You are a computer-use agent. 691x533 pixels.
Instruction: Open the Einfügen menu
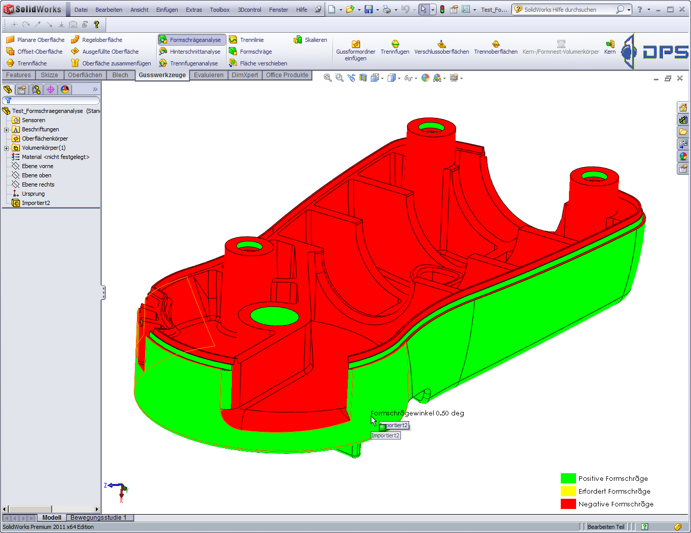[x=167, y=10]
